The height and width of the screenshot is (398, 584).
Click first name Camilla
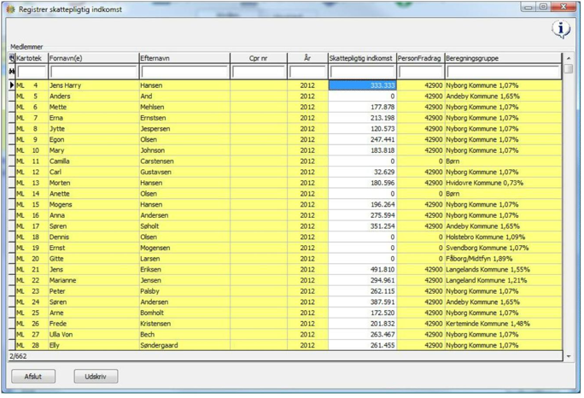pyautogui.click(x=60, y=161)
